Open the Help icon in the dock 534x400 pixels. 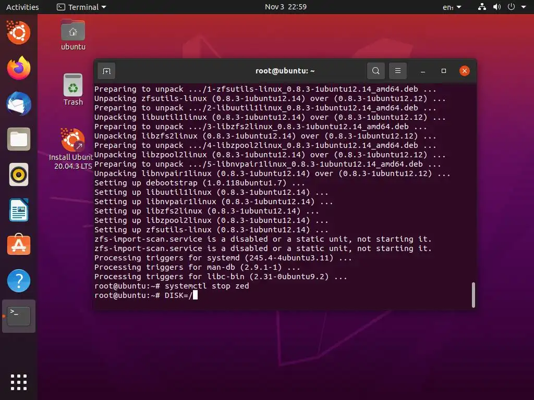[x=19, y=281]
